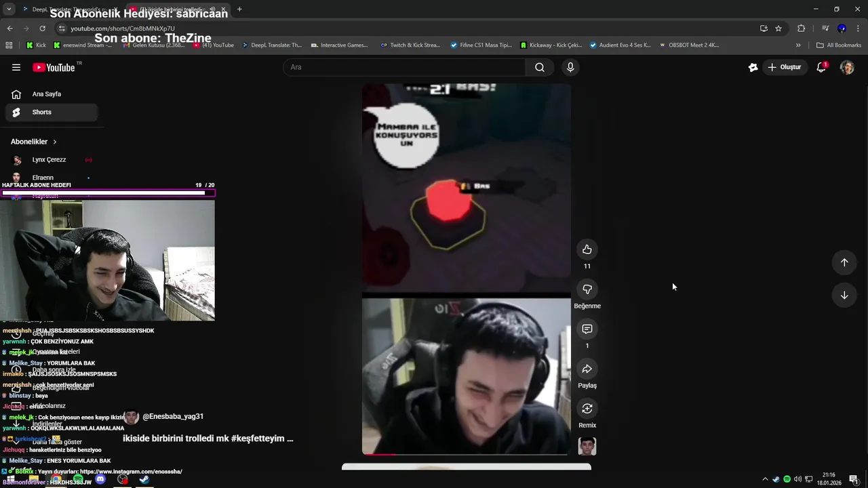
Task: Open the account avatar menu on YouTube
Action: point(847,67)
